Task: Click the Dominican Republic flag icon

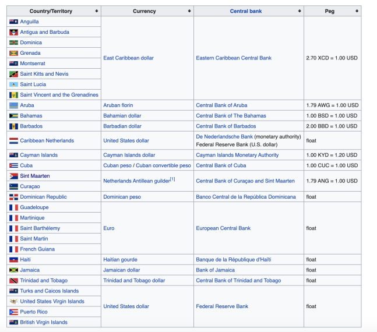Action: point(14,197)
